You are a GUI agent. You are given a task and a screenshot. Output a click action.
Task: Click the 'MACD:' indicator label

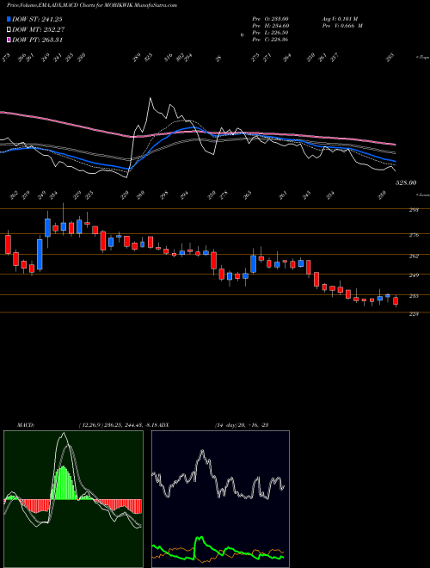pyautogui.click(x=25, y=425)
